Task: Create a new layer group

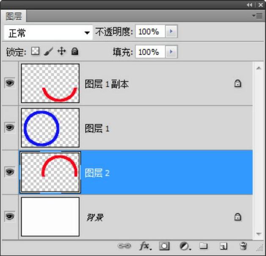Action: (204, 246)
